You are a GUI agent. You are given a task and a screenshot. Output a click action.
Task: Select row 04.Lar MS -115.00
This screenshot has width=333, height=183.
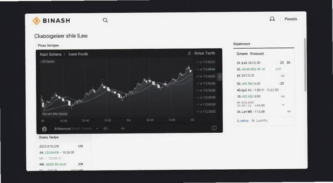pyautogui.click(x=263, y=111)
